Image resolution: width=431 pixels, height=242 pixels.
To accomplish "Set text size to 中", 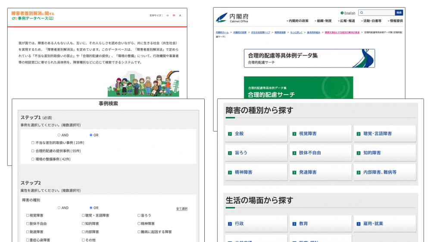I will tap(174, 15).
